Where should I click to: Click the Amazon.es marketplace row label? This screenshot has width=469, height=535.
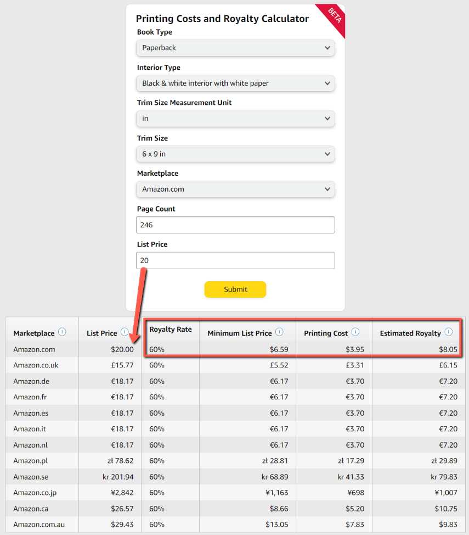pyautogui.click(x=31, y=413)
